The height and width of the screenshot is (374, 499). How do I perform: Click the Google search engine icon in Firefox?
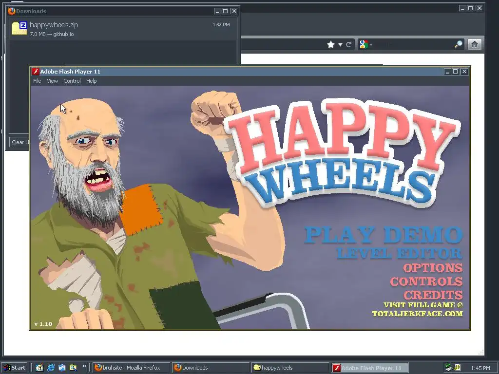(x=364, y=44)
